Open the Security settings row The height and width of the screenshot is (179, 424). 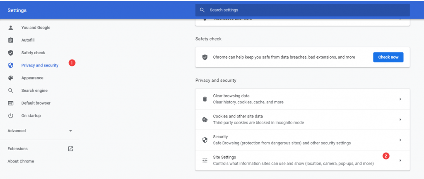point(303,140)
